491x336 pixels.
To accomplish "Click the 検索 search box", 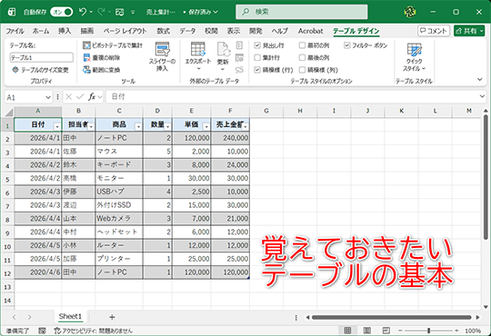I will coord(302,12).
